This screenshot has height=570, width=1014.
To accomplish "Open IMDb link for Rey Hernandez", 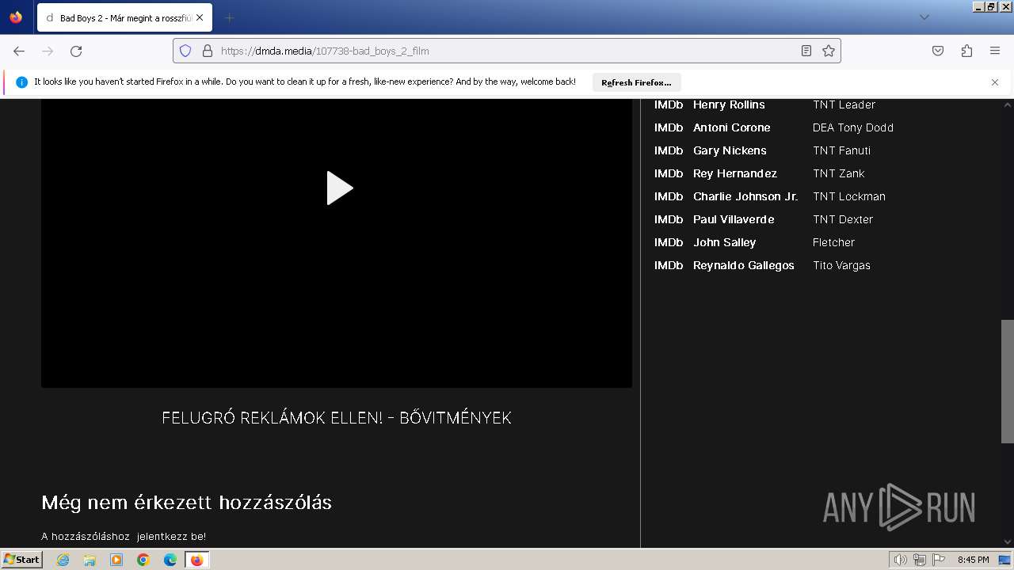I will (669, 173).
